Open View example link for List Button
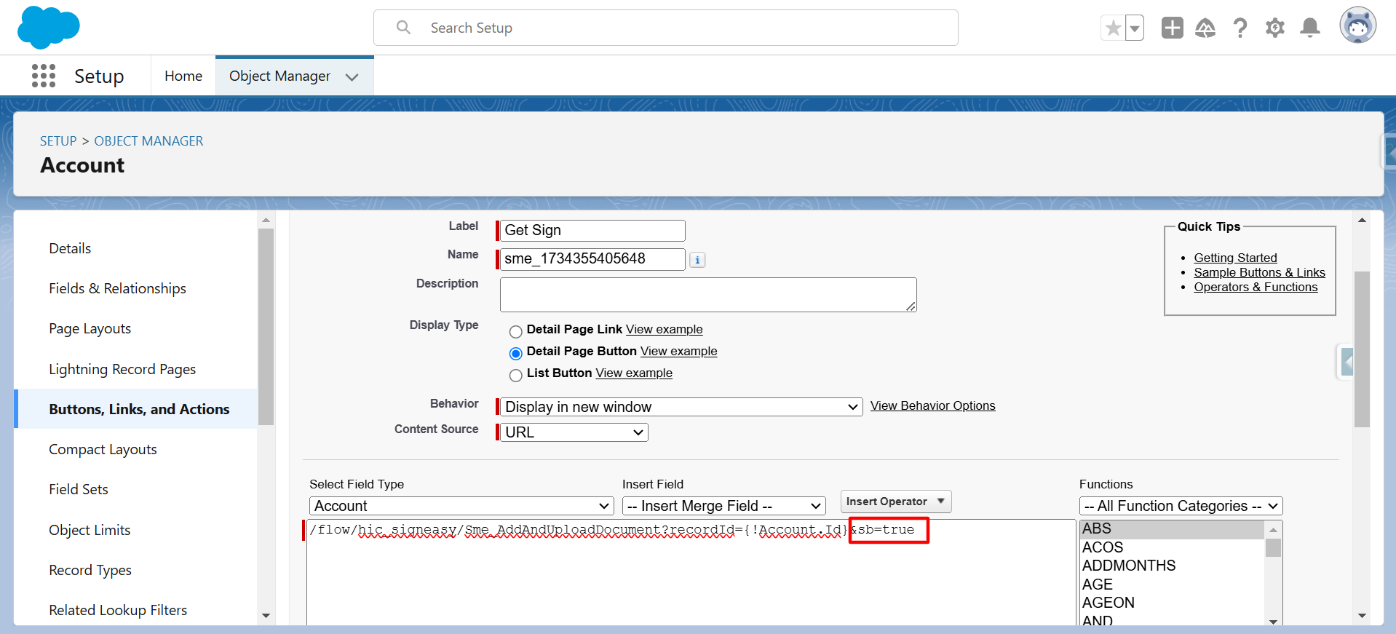1396x634 pixels. coord(634,373)
